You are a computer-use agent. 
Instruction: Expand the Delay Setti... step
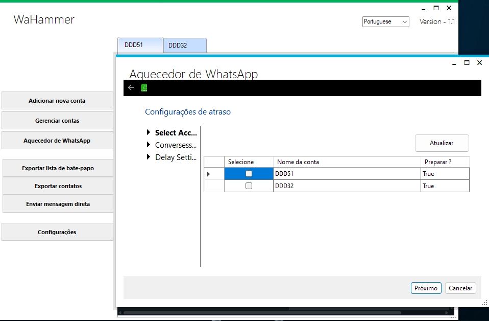point(149,157)
